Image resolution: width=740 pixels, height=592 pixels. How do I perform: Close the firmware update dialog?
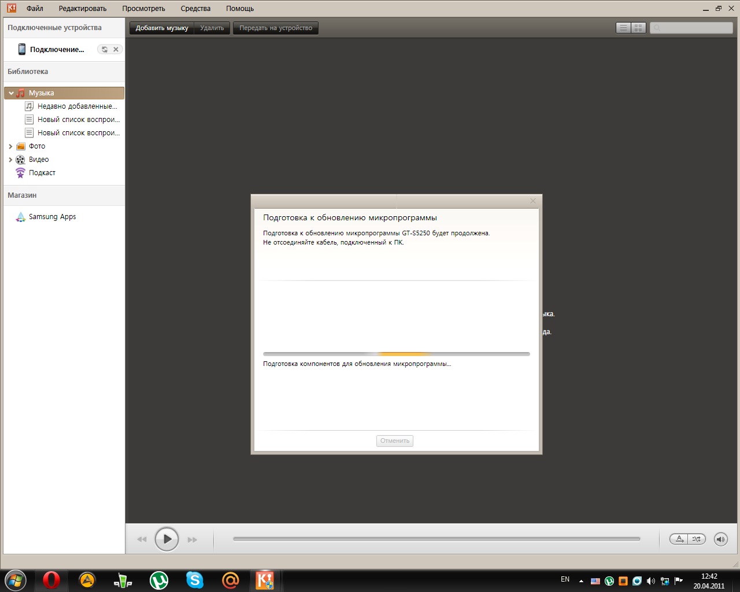tap(533, 201)
